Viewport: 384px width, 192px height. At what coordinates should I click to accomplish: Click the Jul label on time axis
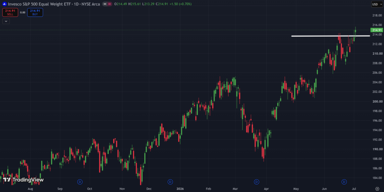(354, 189)
